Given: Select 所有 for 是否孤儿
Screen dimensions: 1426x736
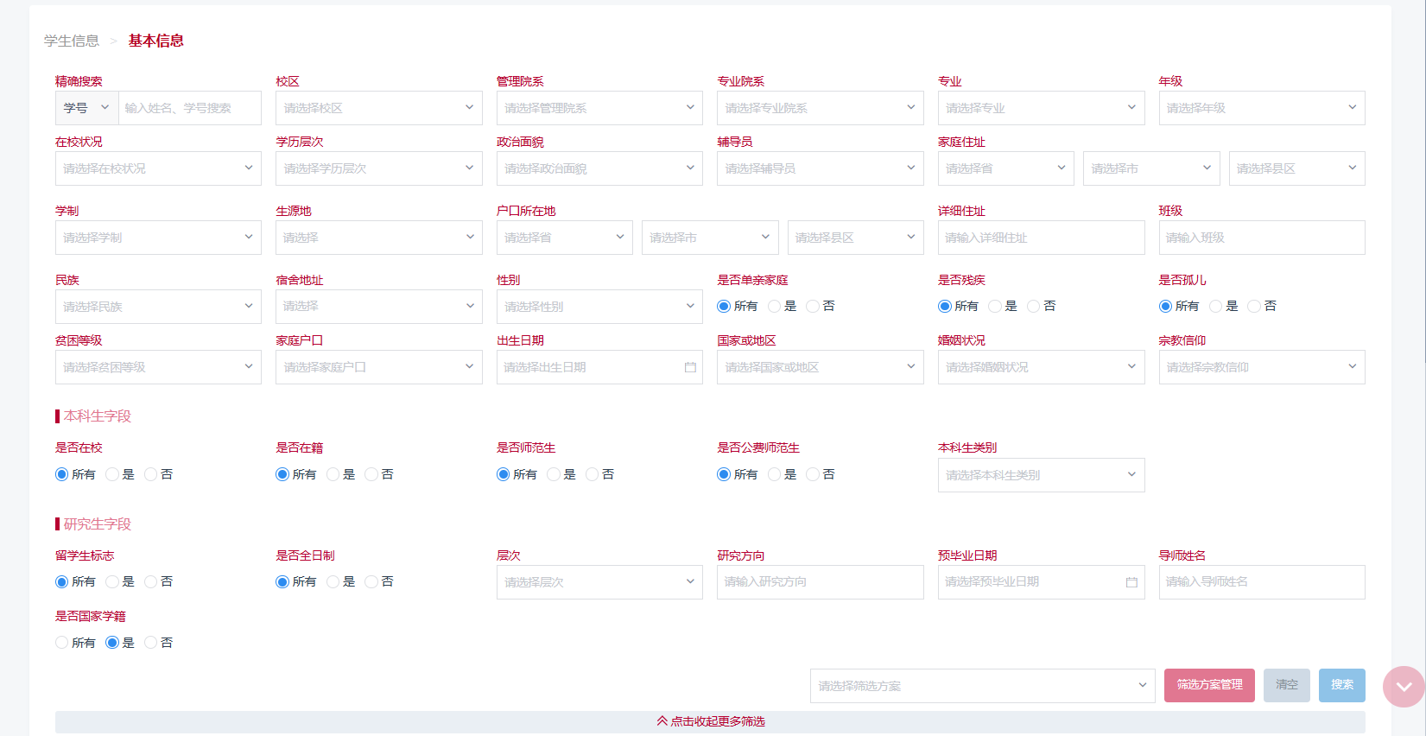Looking at the screenshot, I should click(x=1166, y=307).
